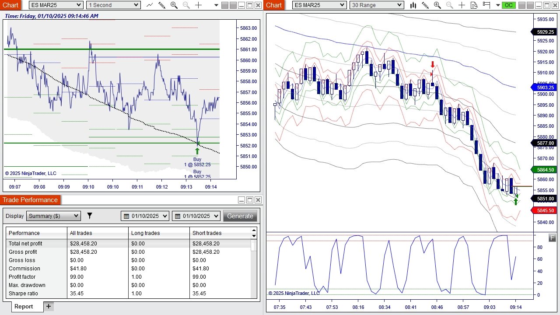Click the Max. drawdown row label
Screen dimensions: 560x315
[27, 285]
